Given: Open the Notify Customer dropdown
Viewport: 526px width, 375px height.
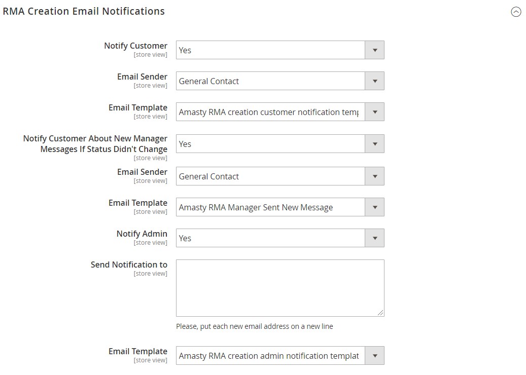Looking at the screenshot, I should (279, 50).
